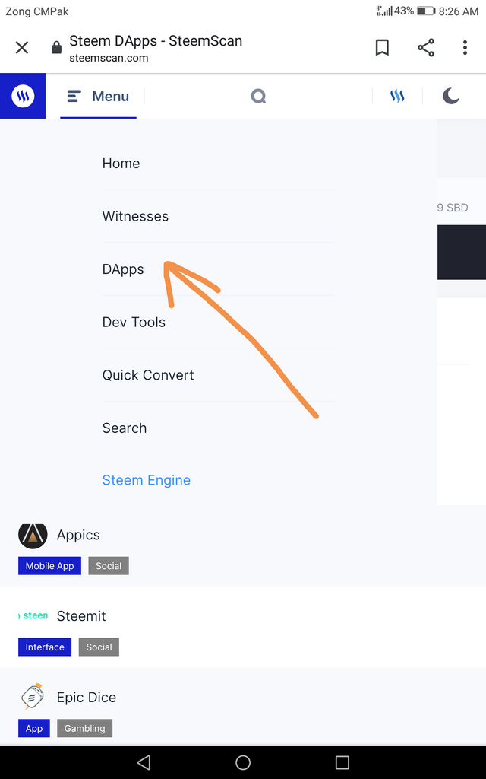
Task: Bookmark this page in browser bar
Action: 382,48
